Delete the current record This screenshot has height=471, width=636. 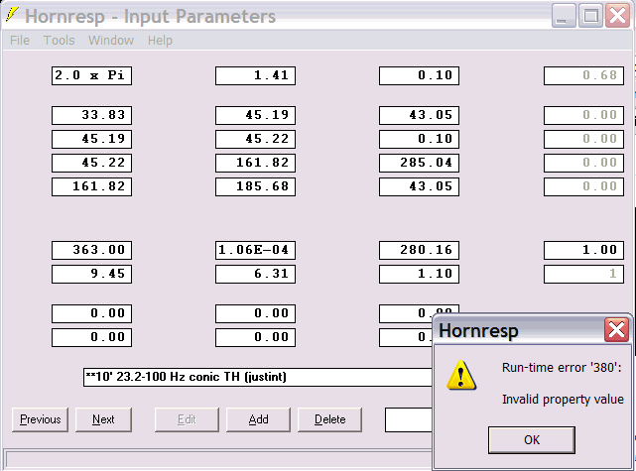pyautogui.click(x=329, y=419)
